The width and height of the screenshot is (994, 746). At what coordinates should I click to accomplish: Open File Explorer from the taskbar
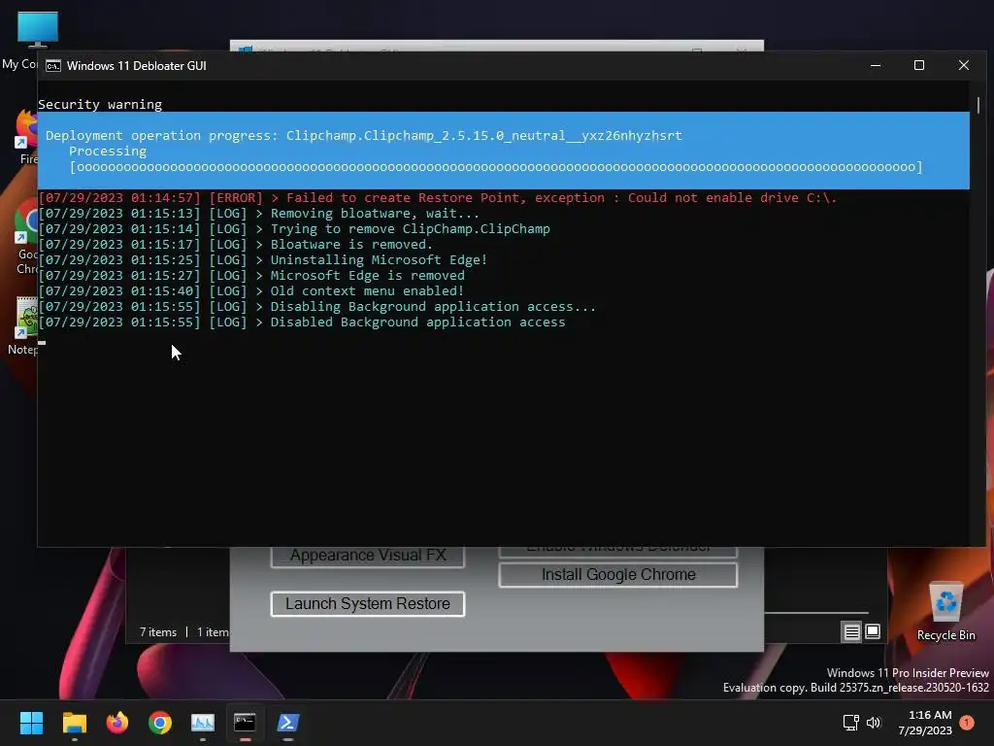(x=74, y=723)
